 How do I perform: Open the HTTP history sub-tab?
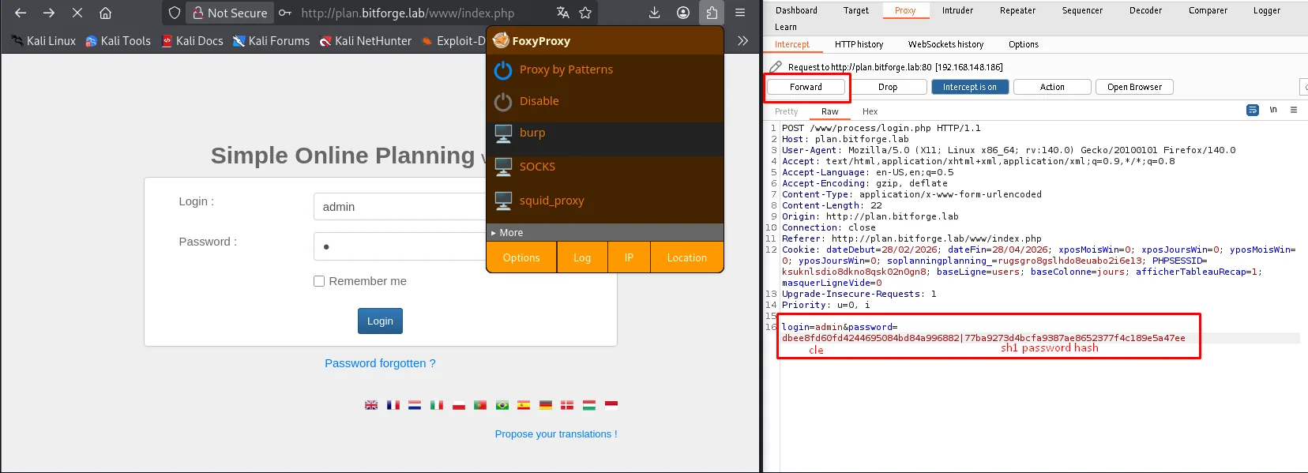tap(859, 44)
